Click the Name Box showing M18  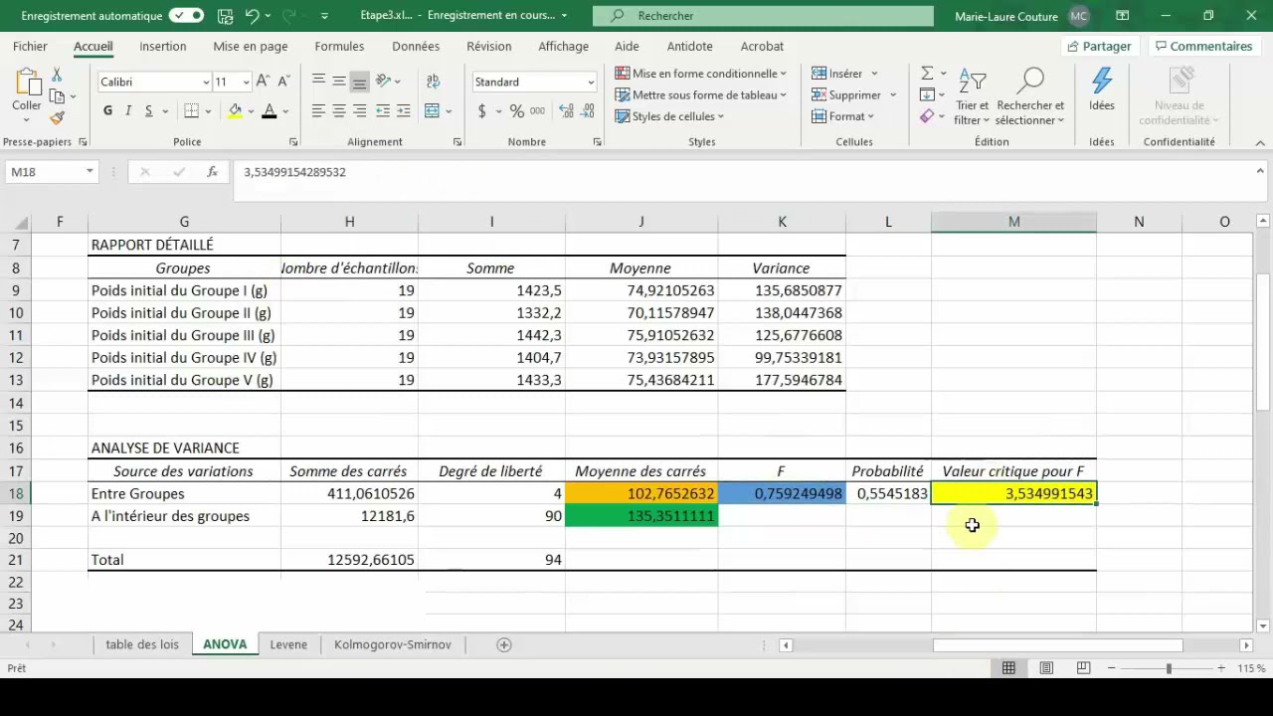(52, 172)
